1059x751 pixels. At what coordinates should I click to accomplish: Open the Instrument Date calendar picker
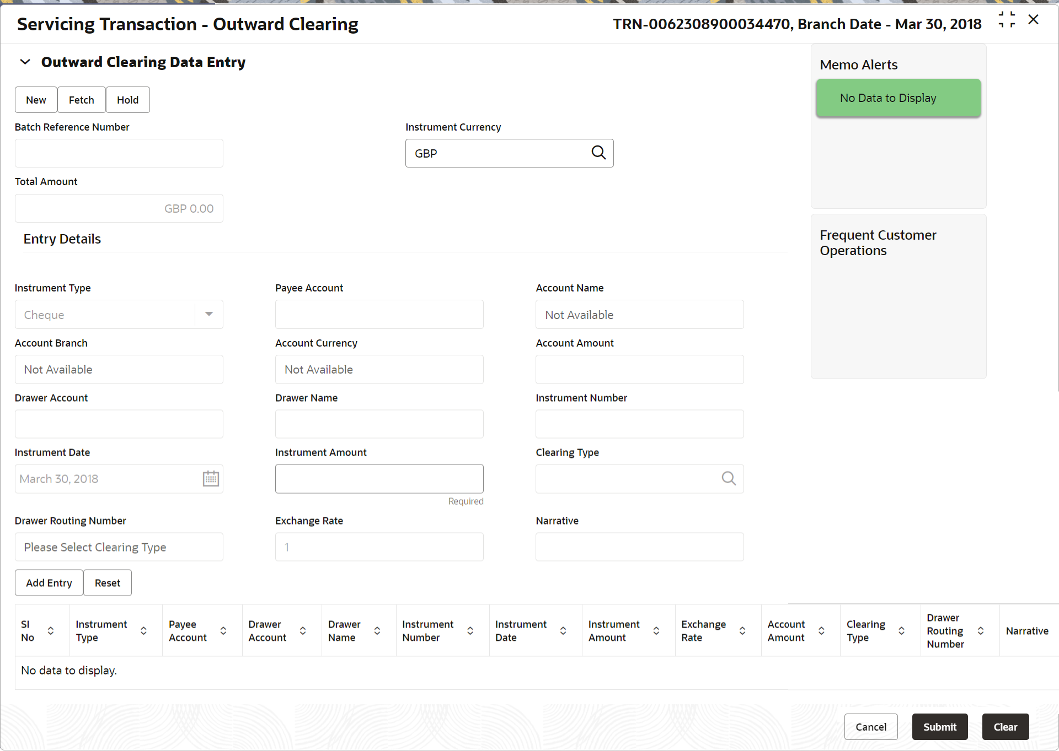(211, 478)
